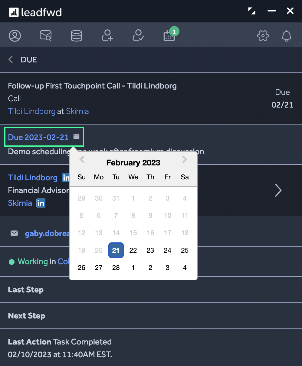Open the email outreach icon
The image size is (302, 366).
[45, 35]
